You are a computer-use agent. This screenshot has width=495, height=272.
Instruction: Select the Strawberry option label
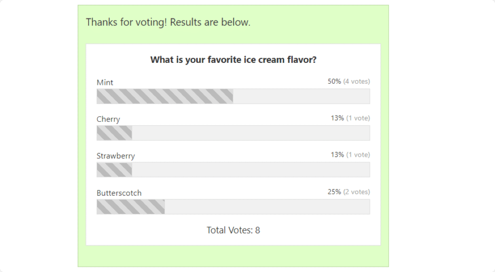tap(116, 156)
